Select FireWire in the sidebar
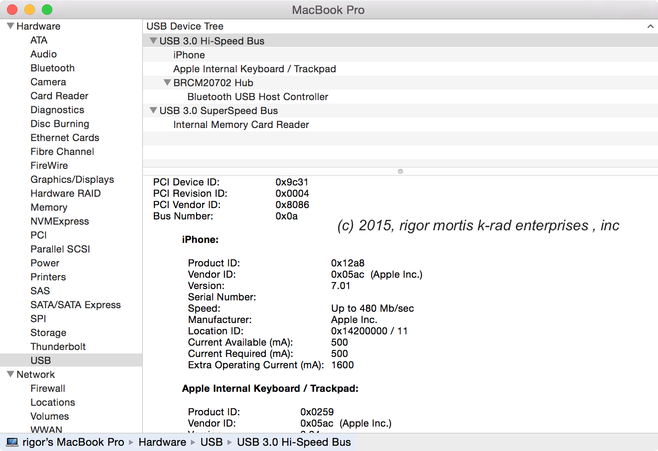This screenshot has width=658, height=451. click(x=49, y=165)
